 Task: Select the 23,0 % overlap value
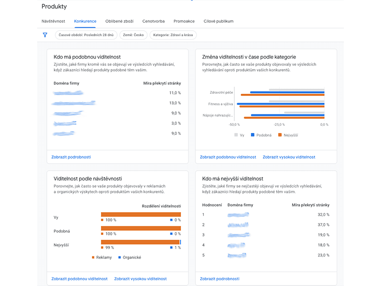[x=323, y=255]
